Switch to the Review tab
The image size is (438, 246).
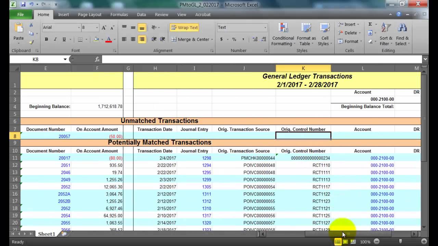[x=162, y=15]
